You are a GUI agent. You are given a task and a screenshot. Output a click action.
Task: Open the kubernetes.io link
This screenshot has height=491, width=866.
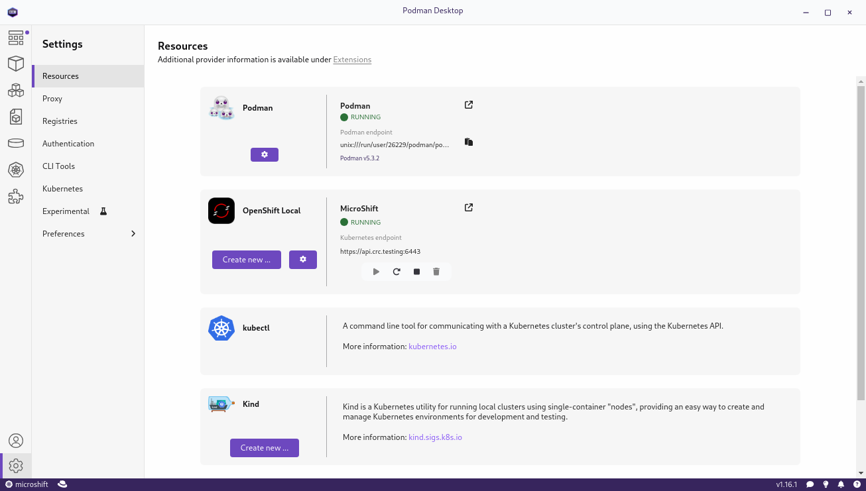click(432, 347)
